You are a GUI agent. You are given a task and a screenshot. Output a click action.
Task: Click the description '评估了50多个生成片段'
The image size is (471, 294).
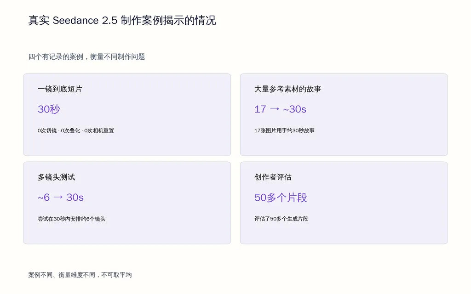(281, 219)
